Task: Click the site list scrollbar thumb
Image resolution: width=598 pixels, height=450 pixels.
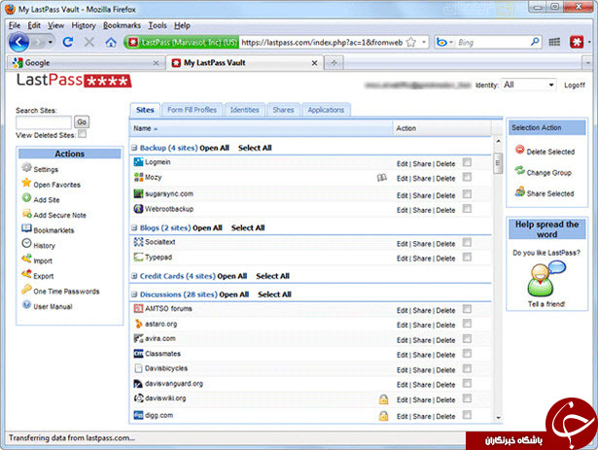Action: tap(498, 163)
